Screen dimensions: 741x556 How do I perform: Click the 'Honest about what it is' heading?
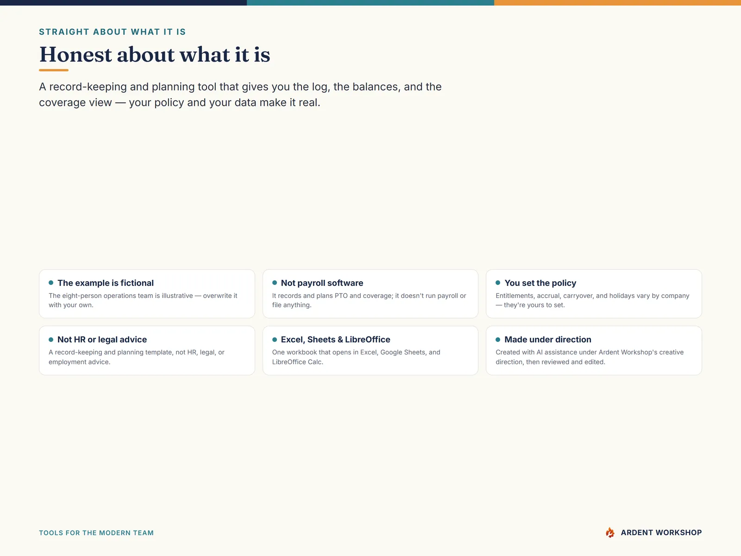(x=155, y=55)
